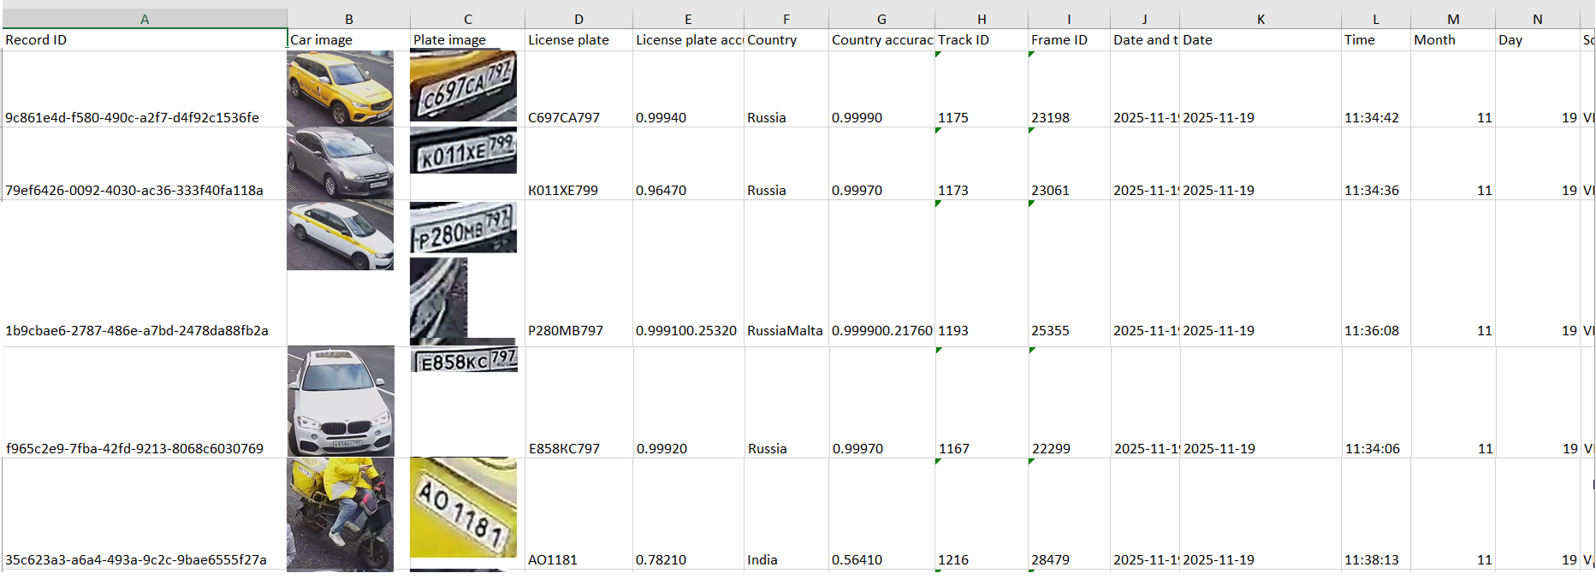Select Track ID cell 1193
The height and width of the screenshot is (579, 1596).
pyautogui.click(x=982, y=273)
